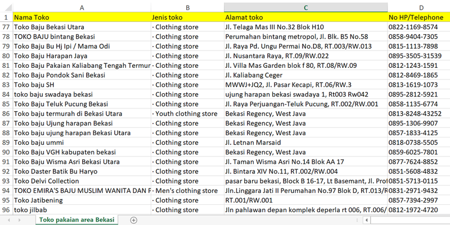Select phone number 0815-1113-7898
Image resolution: width=450 pixels, height=225 pixels.
[418, 47]
